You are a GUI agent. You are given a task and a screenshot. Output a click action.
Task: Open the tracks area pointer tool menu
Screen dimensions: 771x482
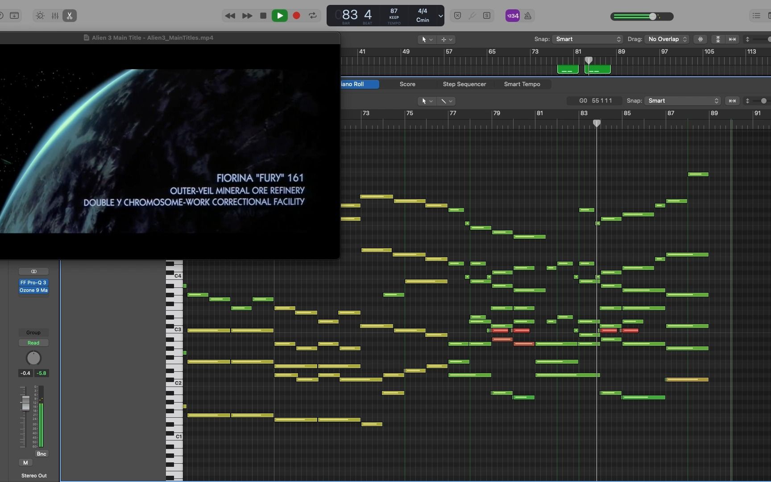pyautogui.click(x=427, y=39)
